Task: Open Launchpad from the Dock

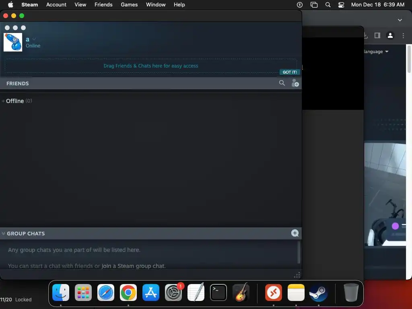Action: coord(83,293)
